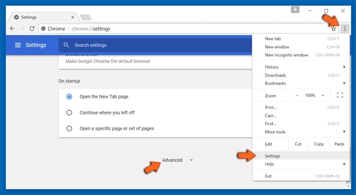Viewport: 356px width, 195px height.
Task: Click the Paste button in Edit row
Action: pyautogui.click(x=339, y=144)
